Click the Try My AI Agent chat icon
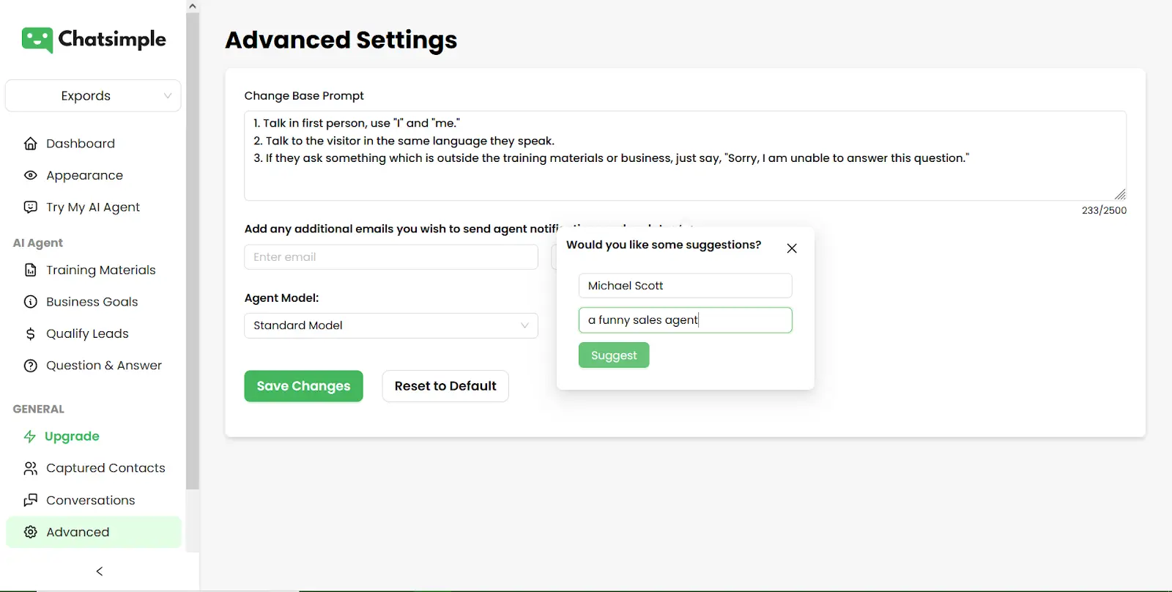The height and width of the screenshot is (592, 1172). [30, 207]
